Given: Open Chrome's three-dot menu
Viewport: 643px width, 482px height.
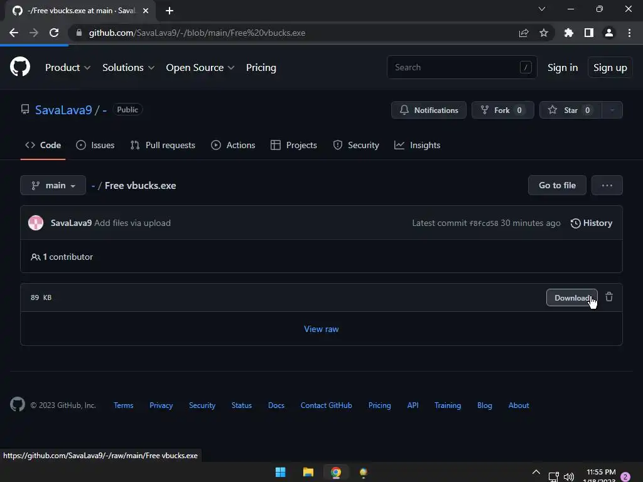Looking at the screenshot, I should coord(629,33).
